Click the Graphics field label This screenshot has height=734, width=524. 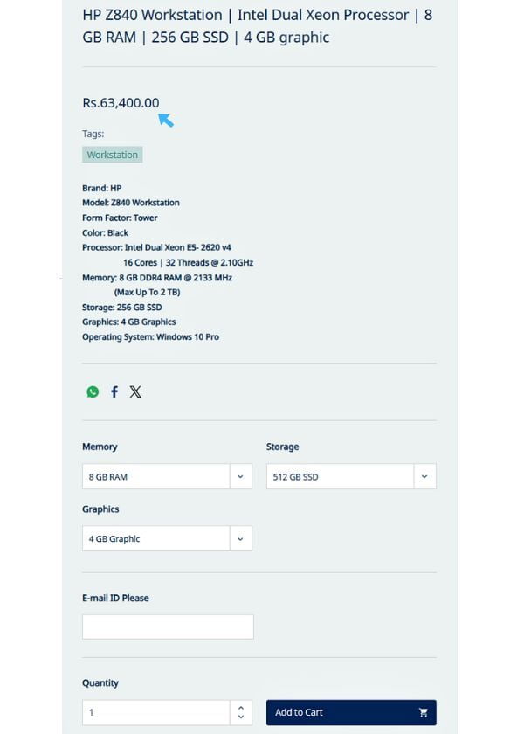(x=100, y=509)
